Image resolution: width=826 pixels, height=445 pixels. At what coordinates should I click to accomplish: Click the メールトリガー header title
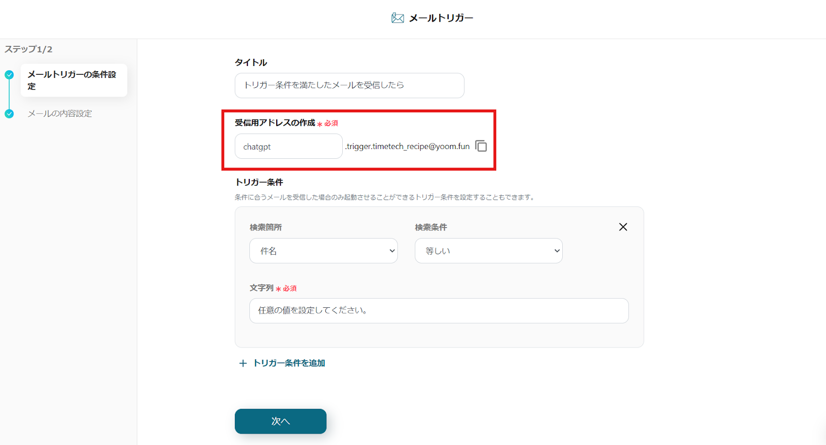tap(441, 18)
